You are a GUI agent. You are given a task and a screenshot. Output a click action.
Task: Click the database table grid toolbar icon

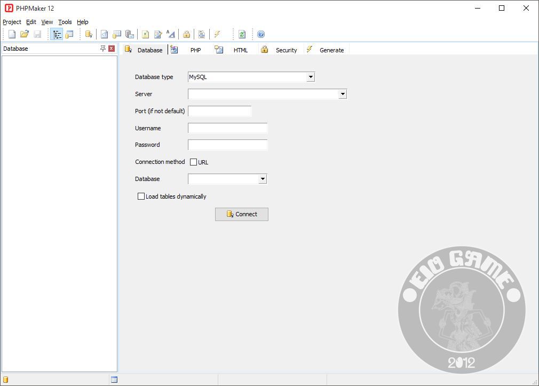click(117, 34)
